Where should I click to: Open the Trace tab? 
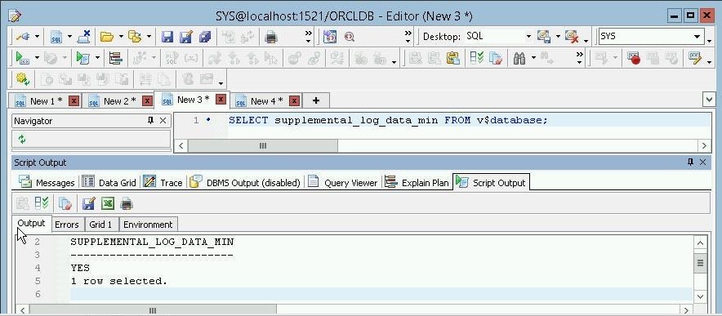coord(163,182)
